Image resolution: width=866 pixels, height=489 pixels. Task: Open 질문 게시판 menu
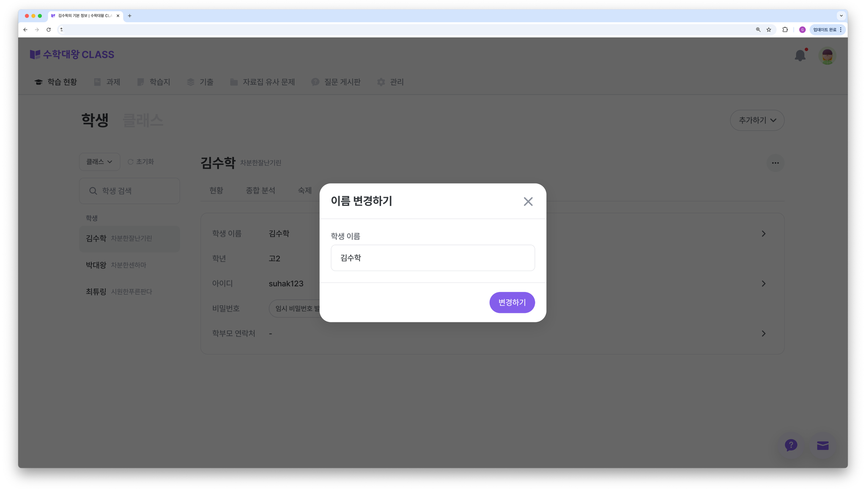tap(336, 82)
